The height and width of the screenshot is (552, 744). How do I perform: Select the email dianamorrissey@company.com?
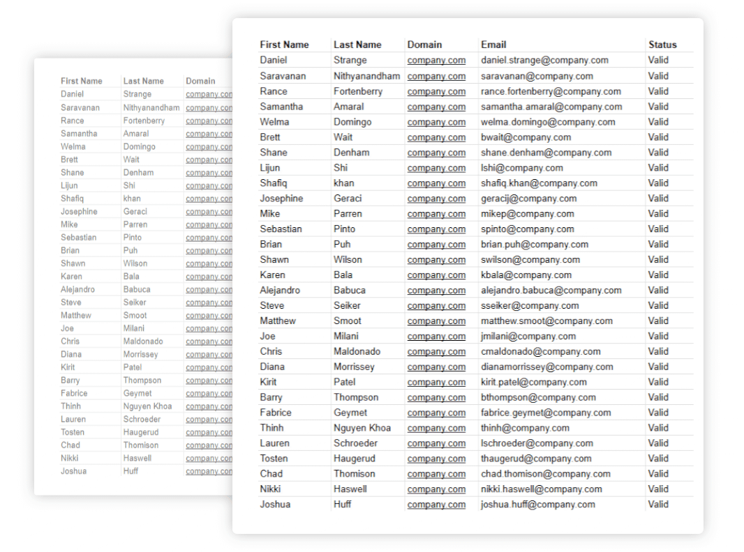546,367
